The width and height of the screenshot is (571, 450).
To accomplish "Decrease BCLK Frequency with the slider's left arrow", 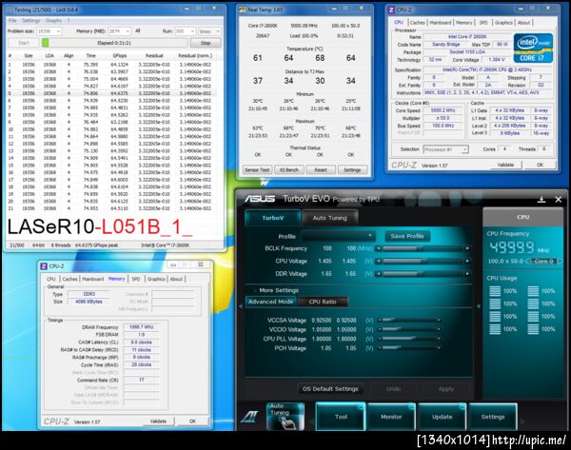I will (379, 248).
